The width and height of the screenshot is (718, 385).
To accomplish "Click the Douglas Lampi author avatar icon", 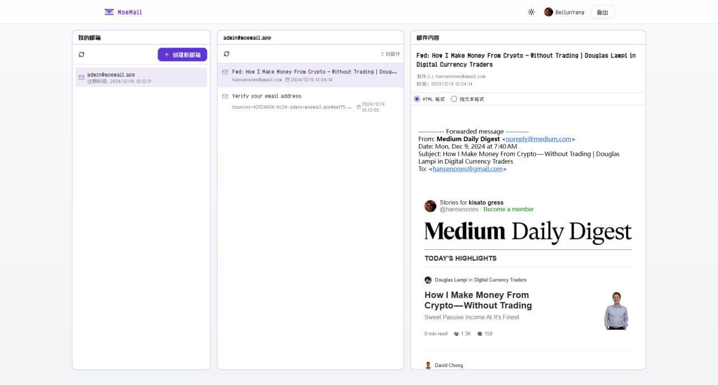I will (x=428, y=280).
